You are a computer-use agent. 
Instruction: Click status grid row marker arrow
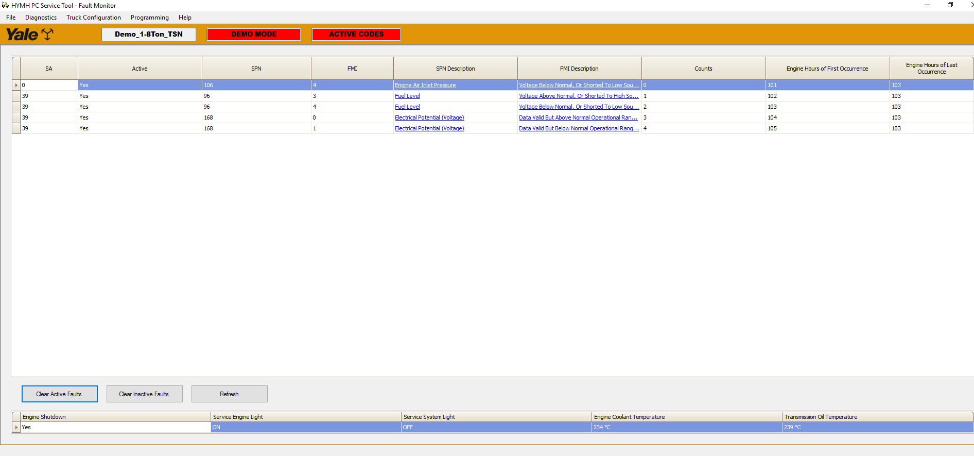16,427
